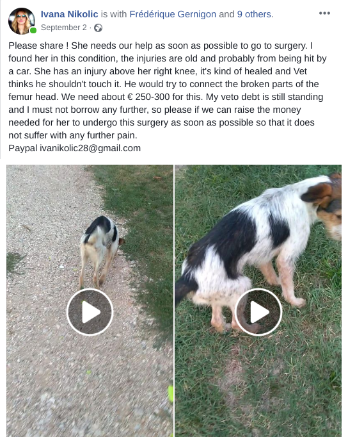Screen dimensions: 348x437
Task: Play the dog on grass video
Action: 258,312
